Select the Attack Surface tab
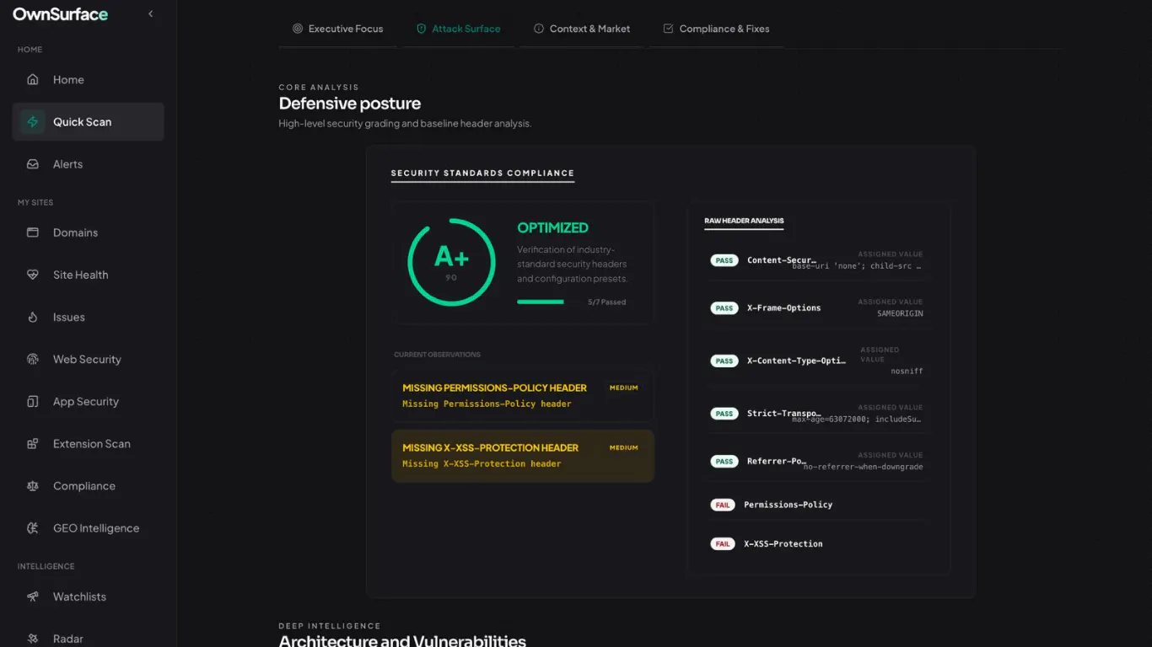The height and width of the screenshot is (647, 1152). tap(458, 29)
